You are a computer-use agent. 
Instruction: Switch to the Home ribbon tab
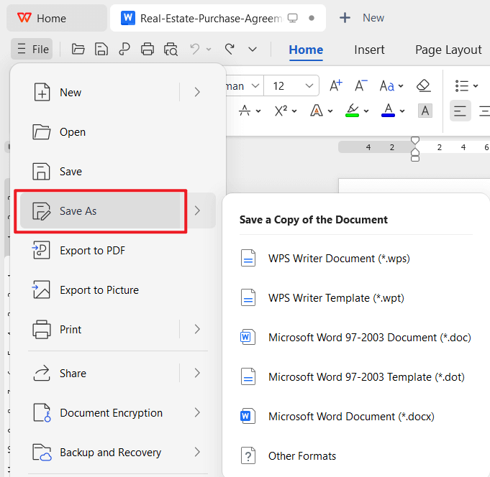(306, 50)
